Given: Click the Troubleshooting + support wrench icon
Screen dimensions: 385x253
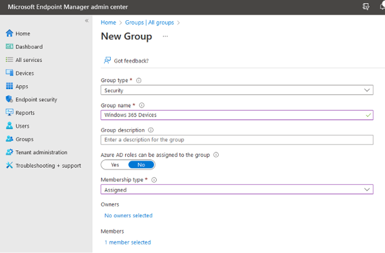Looking at the screenshot, I should pos(9,165).
